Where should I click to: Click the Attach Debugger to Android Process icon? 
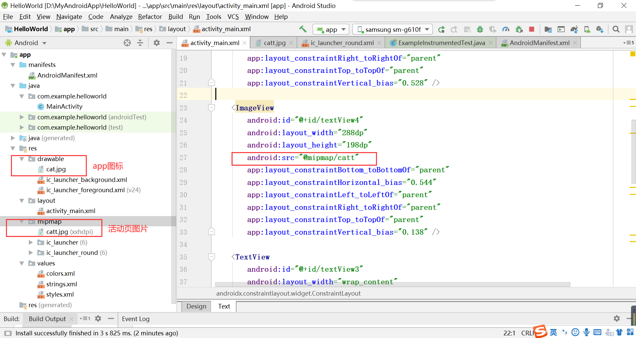(519, 29)
